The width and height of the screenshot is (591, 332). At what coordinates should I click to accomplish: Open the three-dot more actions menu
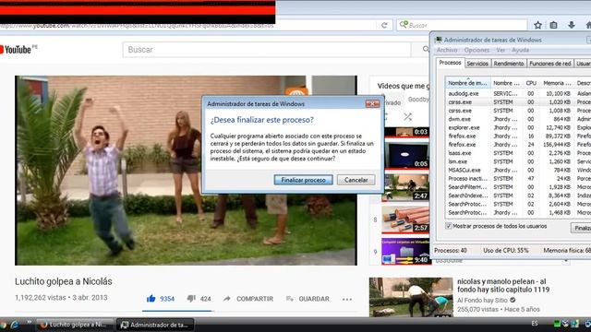coord(347,299)
